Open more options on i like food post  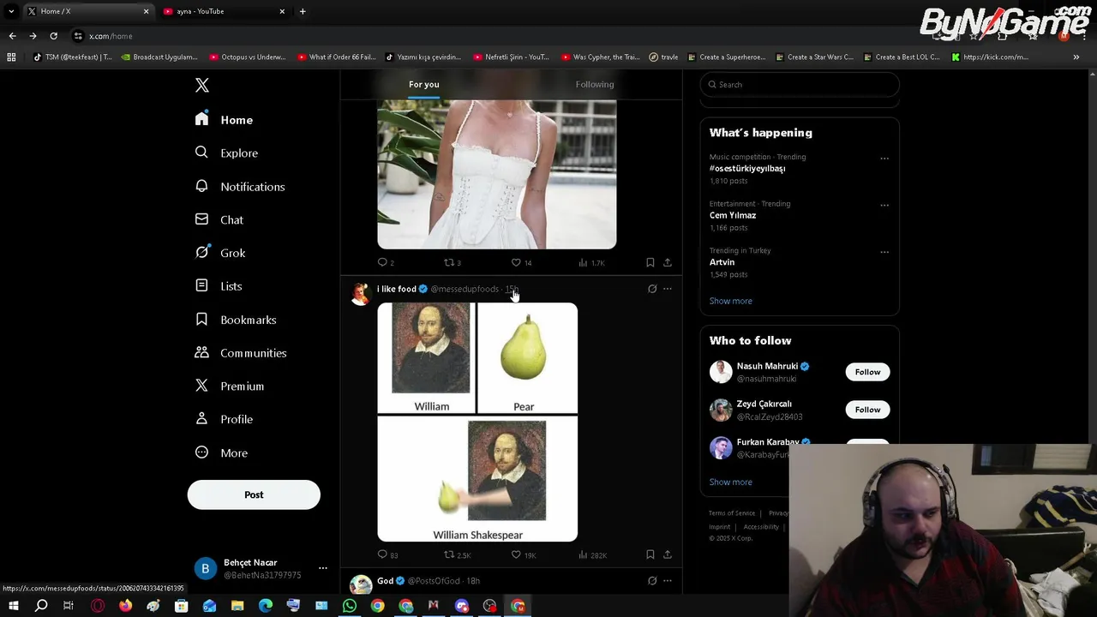668,289
